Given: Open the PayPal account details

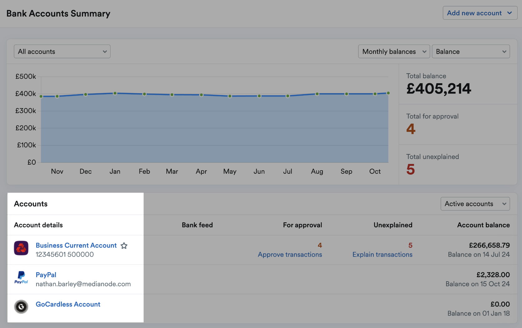Looking at the screenshot, I should click(x=46, y=275).
